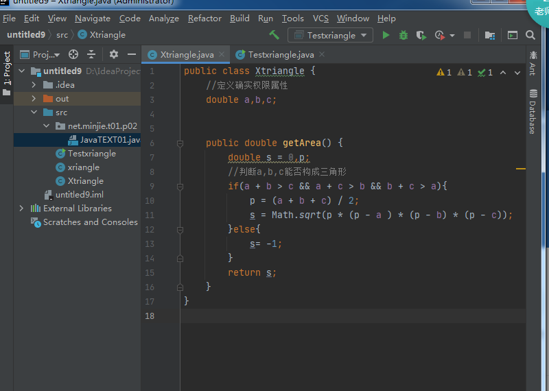The image size is (549, 391).
Task: Switch to the Testxriangle.java tab
Action: tap(281, 55)
